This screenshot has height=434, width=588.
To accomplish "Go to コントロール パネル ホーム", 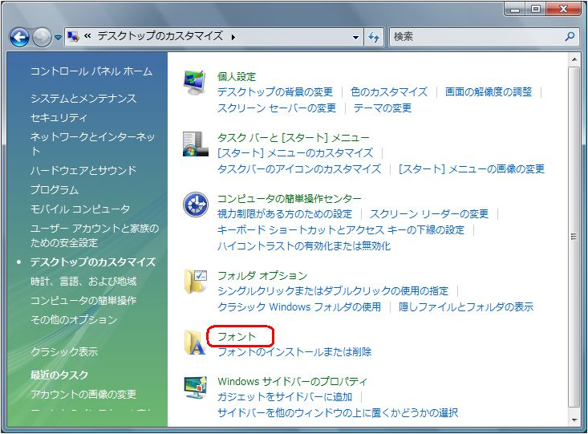I will [91, 71].
